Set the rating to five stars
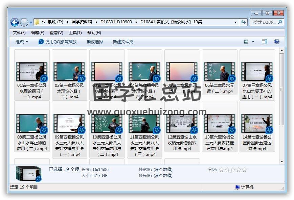Viewport: 294px width, 200px height. click(x=244, y=170)
